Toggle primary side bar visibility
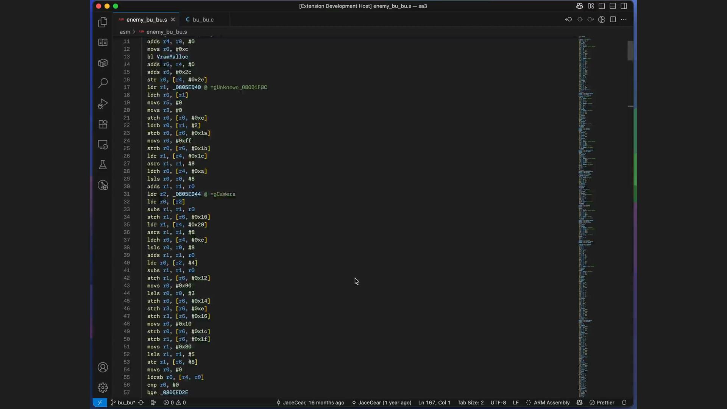 pos(602,6)
